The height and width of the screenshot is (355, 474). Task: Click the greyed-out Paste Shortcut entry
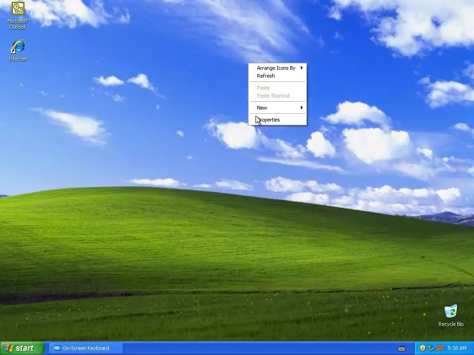click(278, 96)
